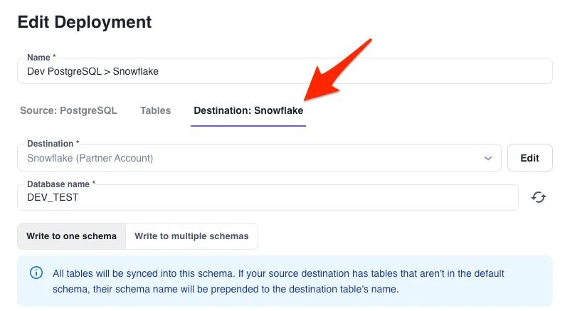
Task: Select Write to multiple schemas option
Action: [x=191, y=236]
